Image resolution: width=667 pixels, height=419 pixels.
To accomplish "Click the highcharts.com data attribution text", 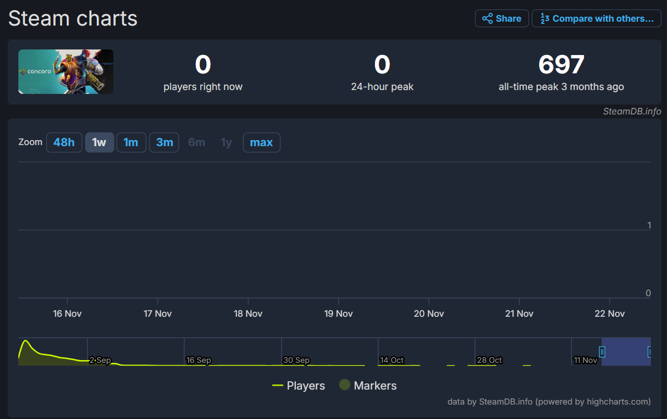I will click(x=549, y=402).
